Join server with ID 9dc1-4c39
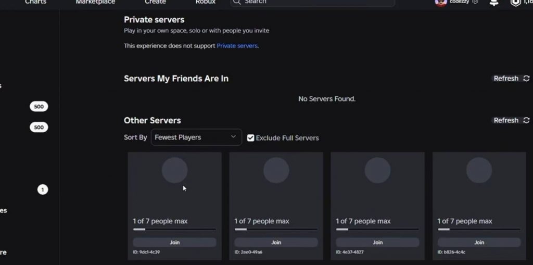Screen dimensions: 533x265 click(x=175, y=242)
